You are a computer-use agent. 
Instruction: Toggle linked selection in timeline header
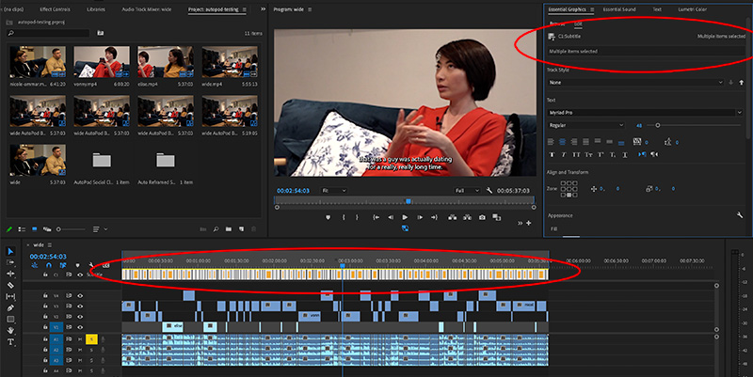click(x=63, y=265)
